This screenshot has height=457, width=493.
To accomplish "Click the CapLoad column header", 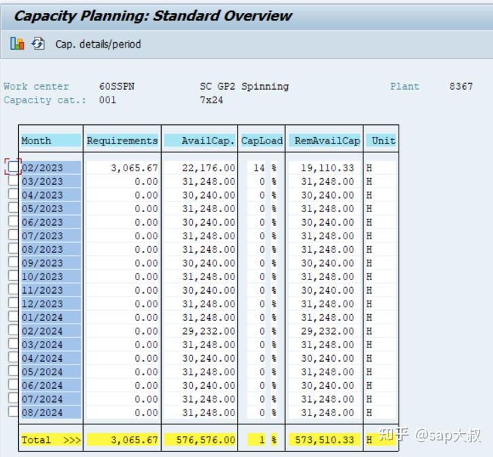I will coord(262,141).
